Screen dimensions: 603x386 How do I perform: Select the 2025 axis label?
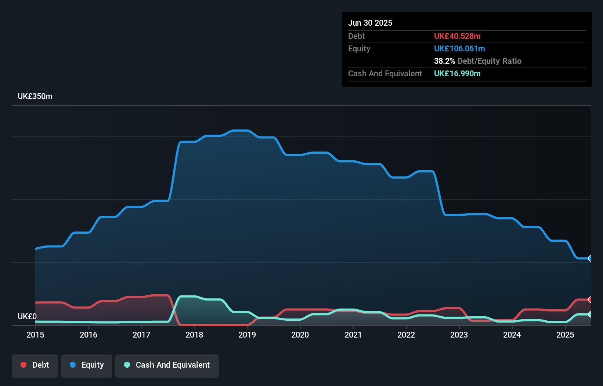566,335
